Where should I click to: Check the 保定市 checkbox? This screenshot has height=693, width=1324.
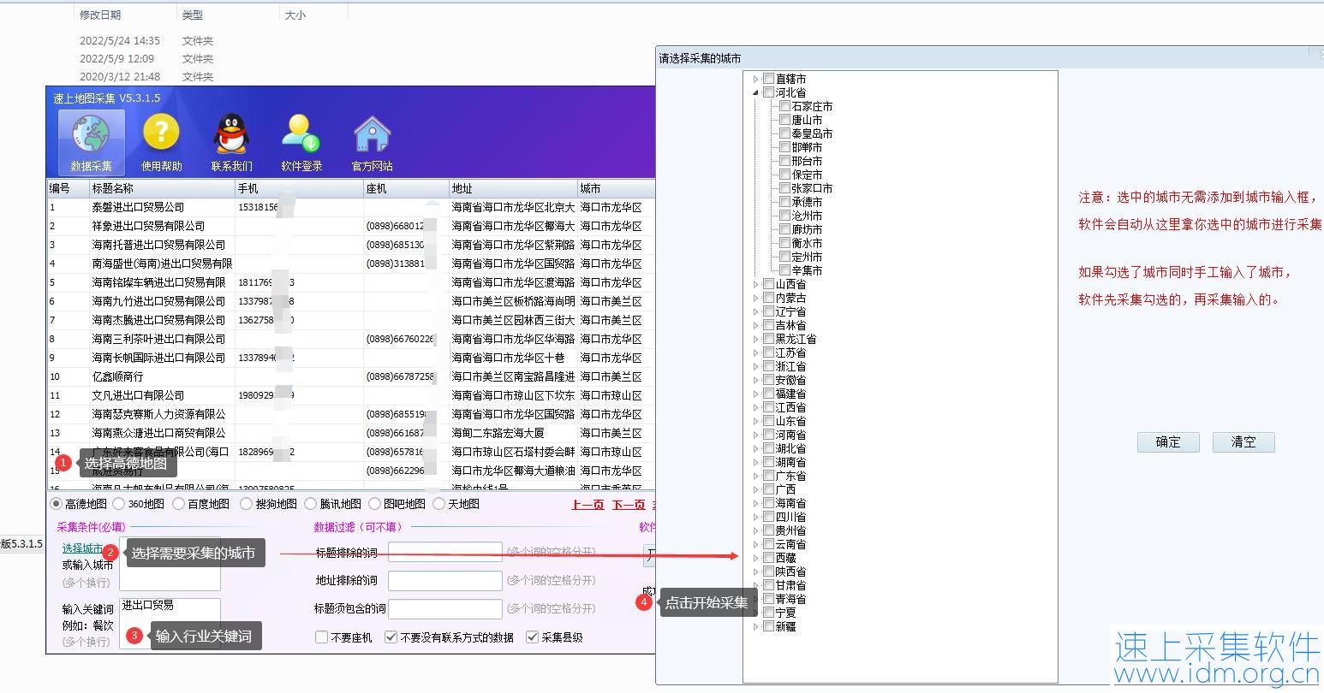(784, 175)
